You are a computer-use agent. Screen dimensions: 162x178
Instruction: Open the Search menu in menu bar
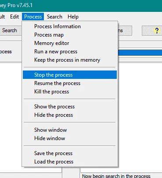tap(54, 17)
